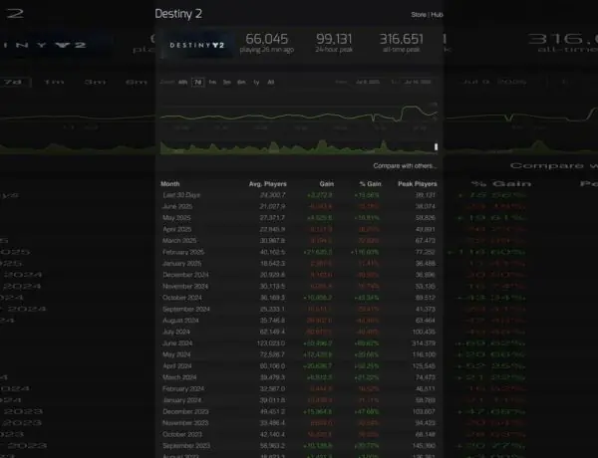
Task: Select the March 2024 row
Action: (299, 377)
